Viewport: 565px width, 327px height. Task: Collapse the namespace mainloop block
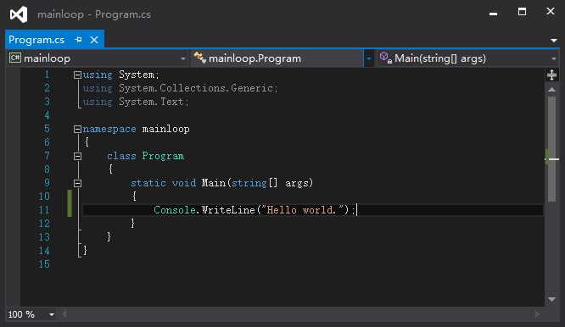77,129
